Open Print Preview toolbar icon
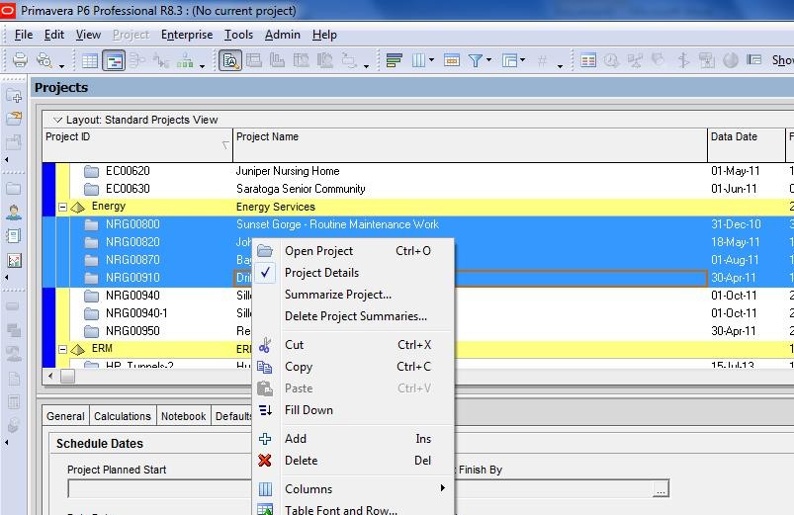 pos(44,60)
